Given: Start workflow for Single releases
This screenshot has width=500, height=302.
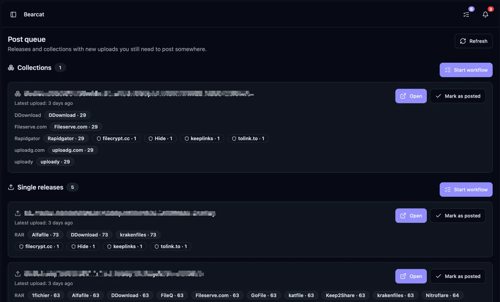Looking at the screenshot, I should click(x=466, y=190).
